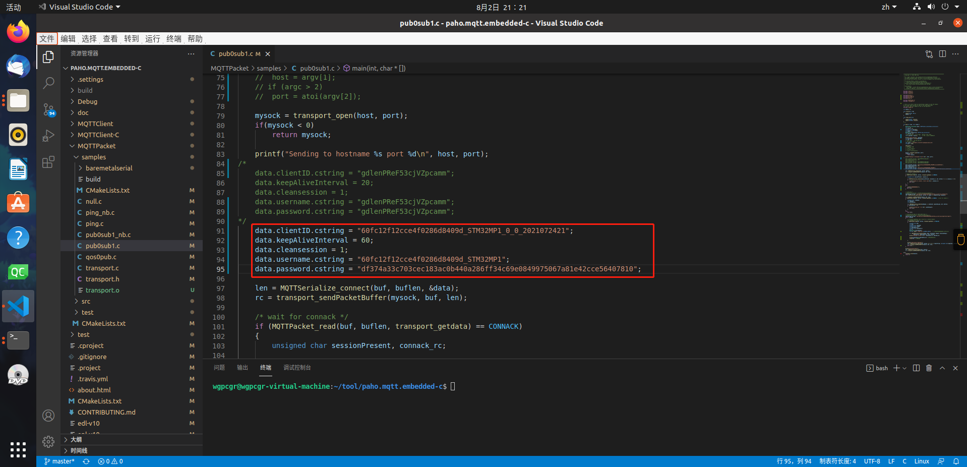Image resolution: width=967 pixels, height=467 pixels.
Task: Collapse the samples folder
Action: [132, 157]
